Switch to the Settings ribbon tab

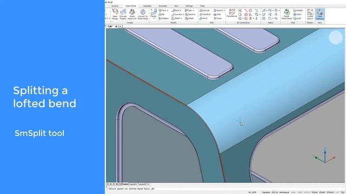click(189, 6)
